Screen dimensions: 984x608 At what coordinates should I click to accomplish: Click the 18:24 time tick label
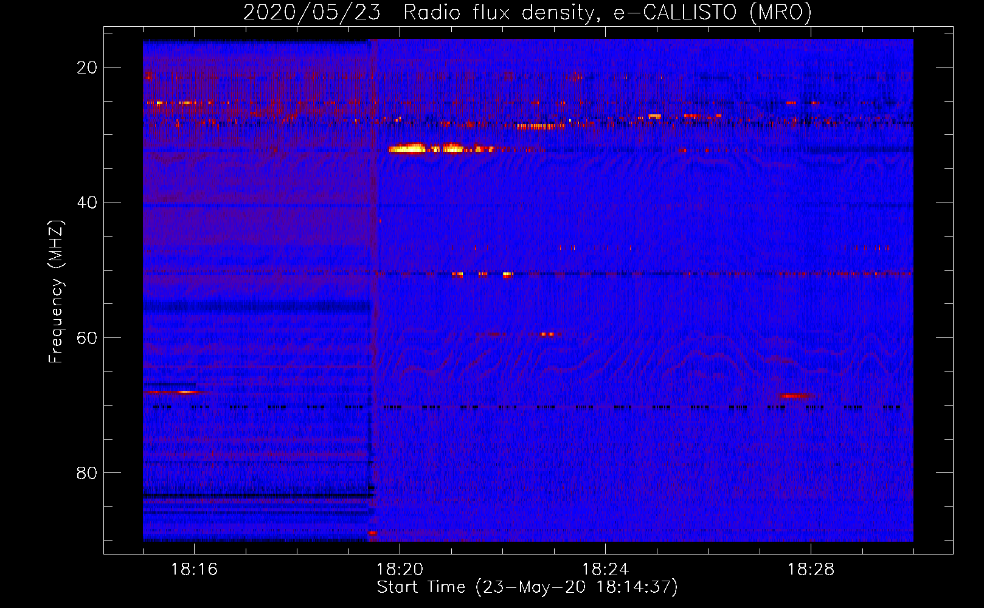[x=605, y=570]
